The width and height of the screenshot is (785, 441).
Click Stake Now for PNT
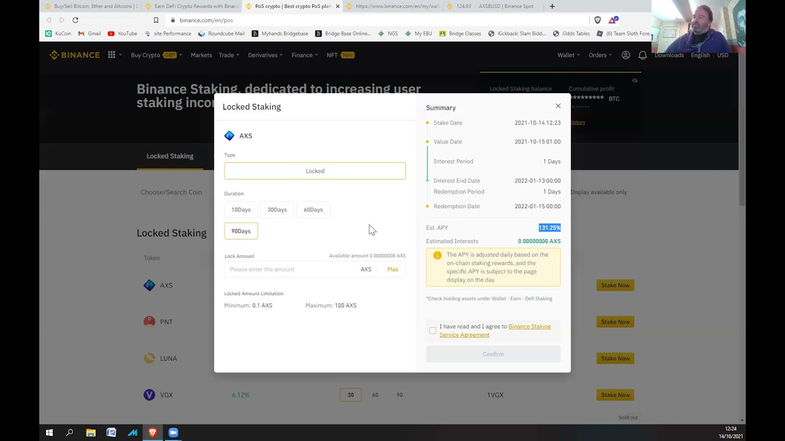coord(615,322)
